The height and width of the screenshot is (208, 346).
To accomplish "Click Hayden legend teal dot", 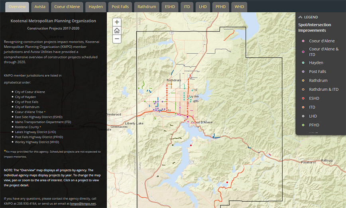I will (303, 63).
